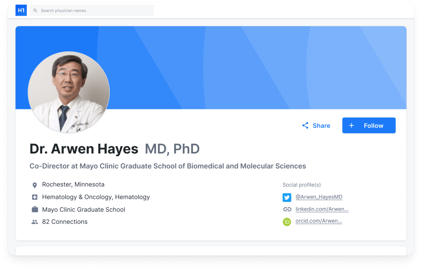Click the search magnifier icon

[x=35, y=10]
